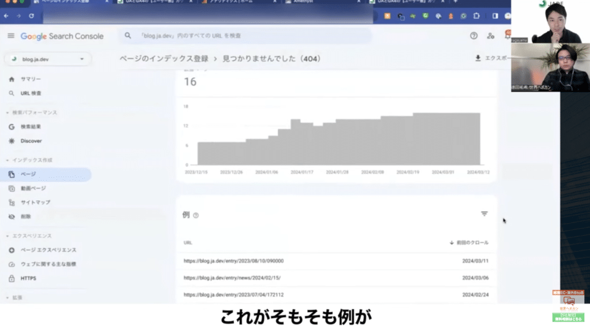Open the blog.ja.dev property dropdown

point(48,59)
